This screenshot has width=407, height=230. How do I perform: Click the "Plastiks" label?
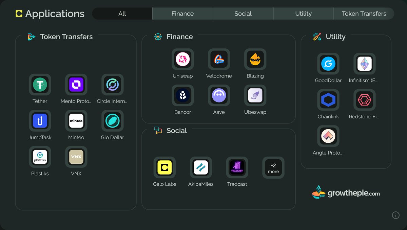40,174
